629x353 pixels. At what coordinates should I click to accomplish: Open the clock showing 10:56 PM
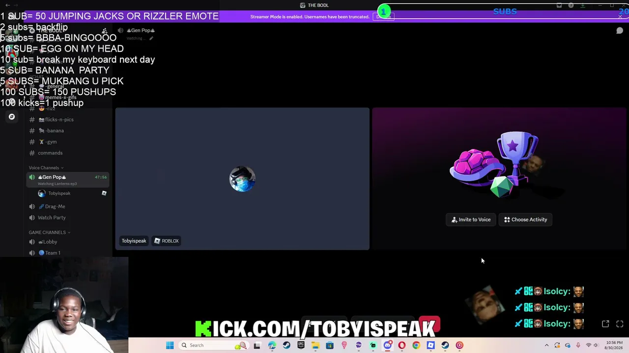[613, 345]
